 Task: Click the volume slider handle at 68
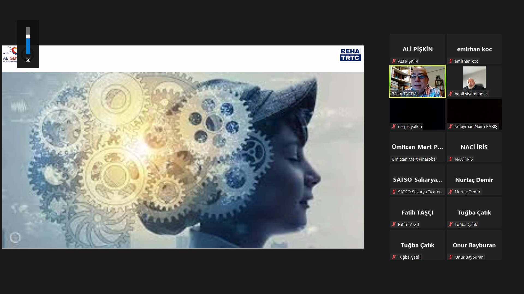coord(28,36)
